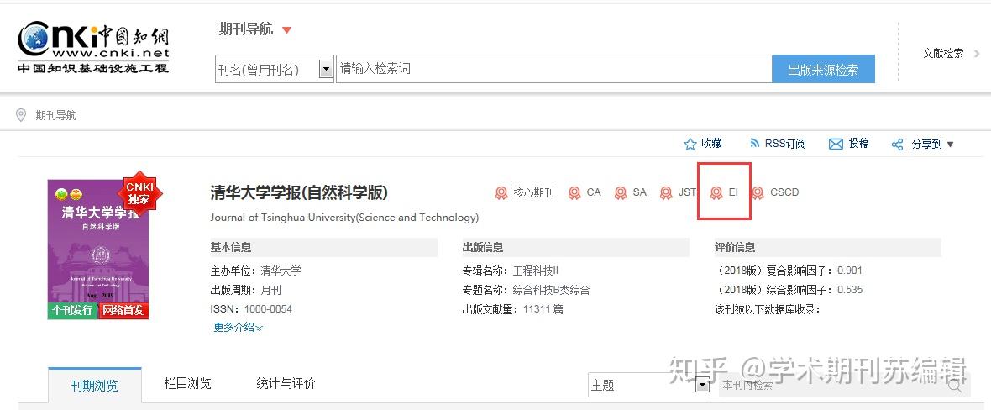The image size is (991, 410).
Task: Focus the 请输入检索词 search box
Action: pos(553,69)
